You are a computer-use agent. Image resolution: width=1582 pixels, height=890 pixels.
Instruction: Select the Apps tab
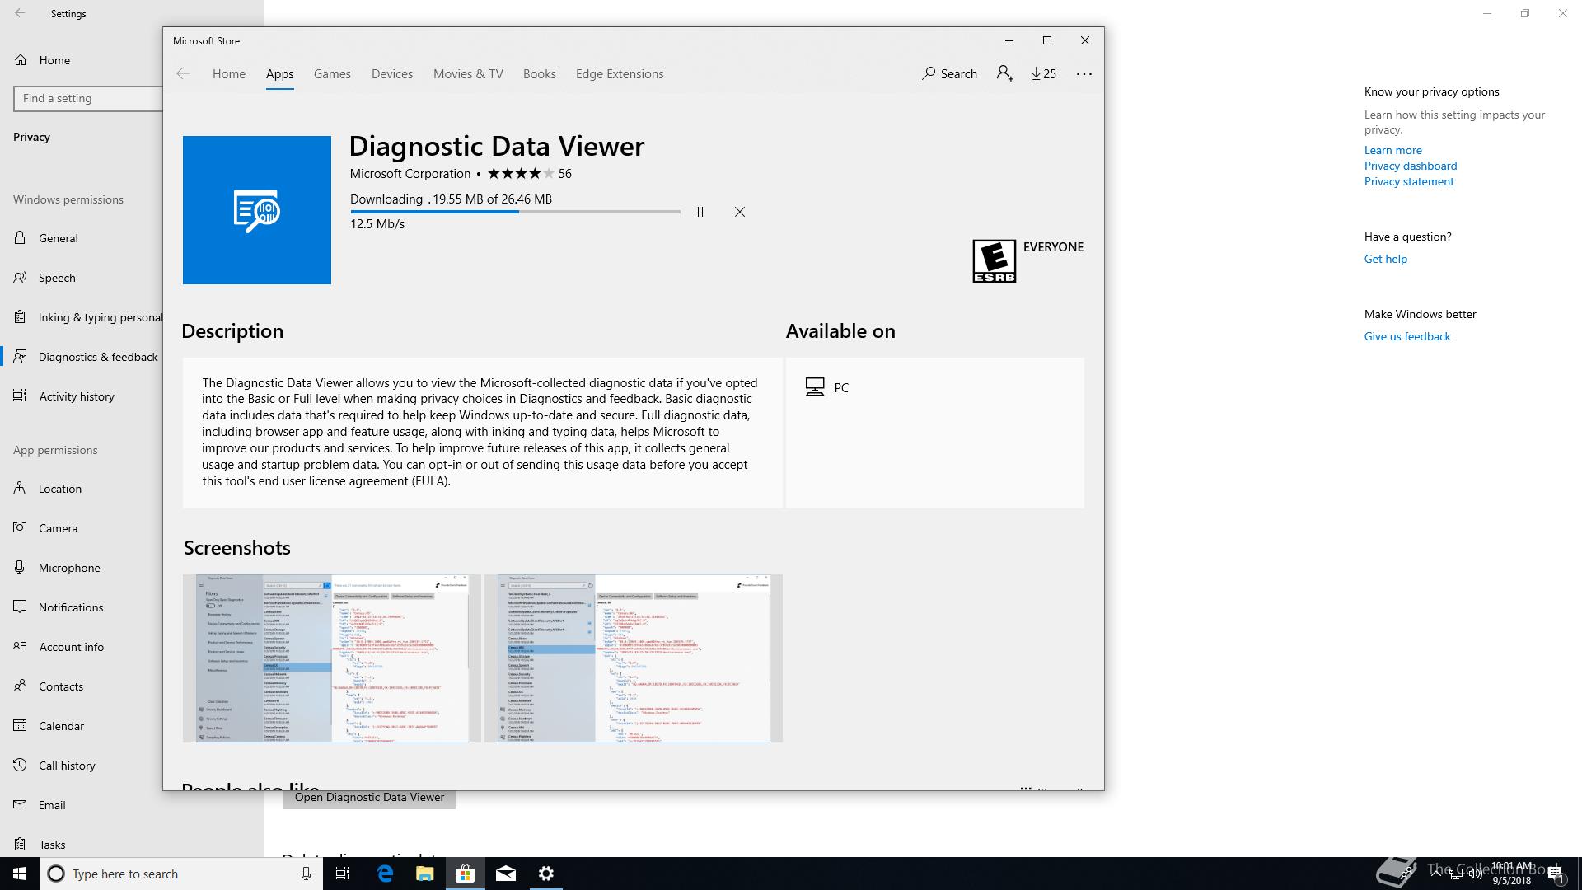coord(279,73)
